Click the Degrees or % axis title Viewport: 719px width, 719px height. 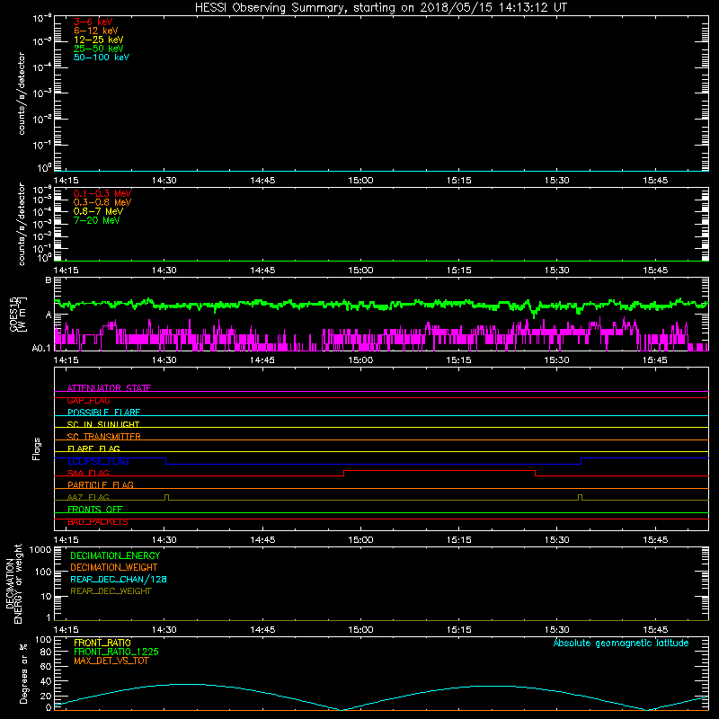click(23, 673)
